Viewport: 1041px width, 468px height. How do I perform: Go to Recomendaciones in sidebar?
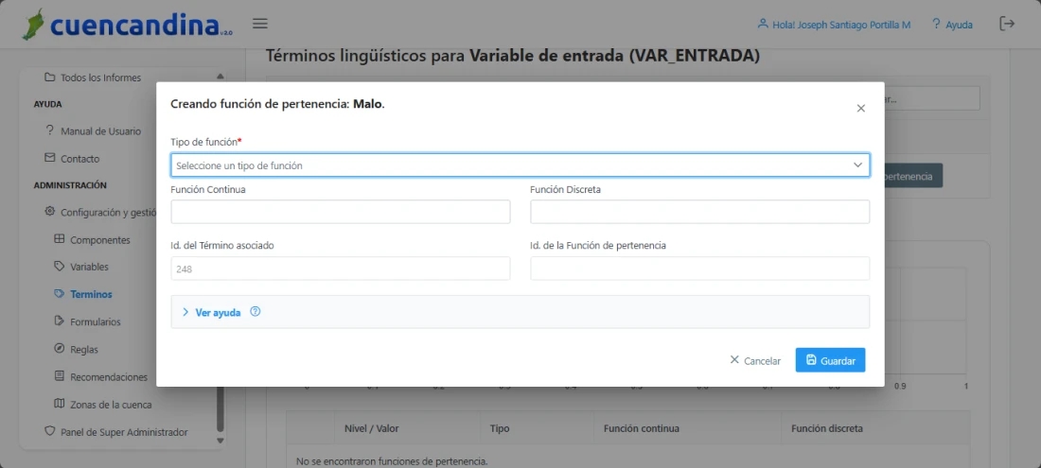coord(108,377)
